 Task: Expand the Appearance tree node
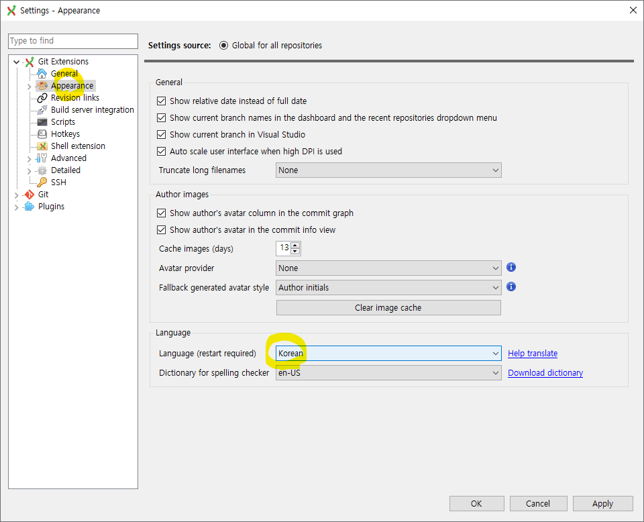coord(29,87)
